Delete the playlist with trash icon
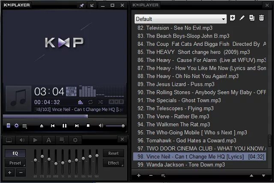The image size is (274, 183). (x=262, y=18)
